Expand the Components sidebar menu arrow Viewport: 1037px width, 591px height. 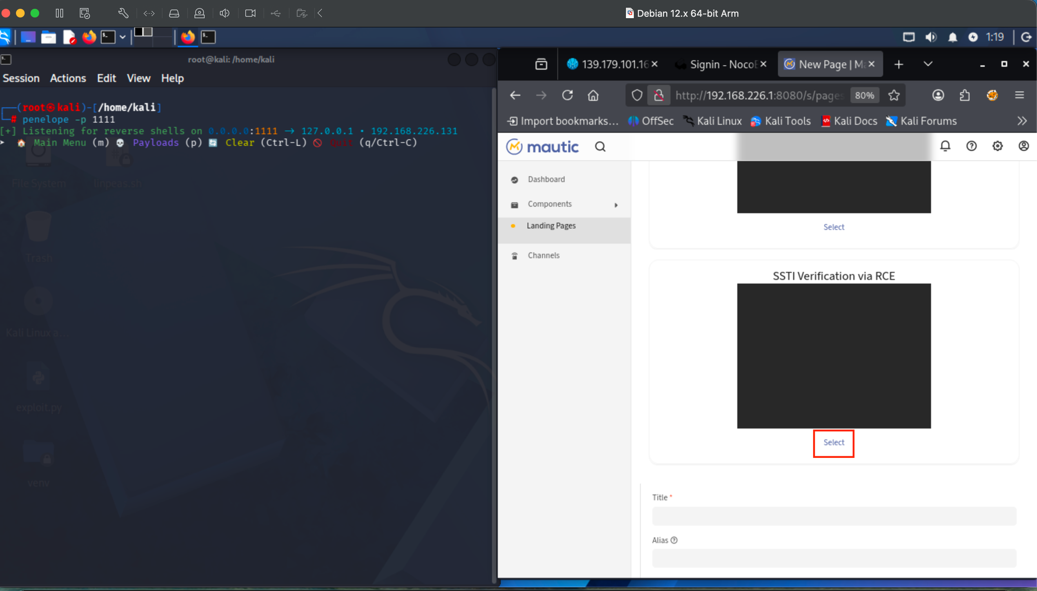(x=616, y=205)
